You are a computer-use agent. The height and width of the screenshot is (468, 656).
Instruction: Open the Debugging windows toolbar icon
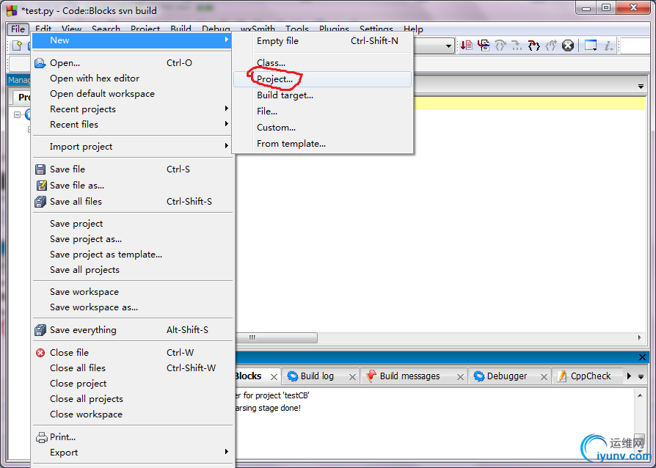(591, 45)
